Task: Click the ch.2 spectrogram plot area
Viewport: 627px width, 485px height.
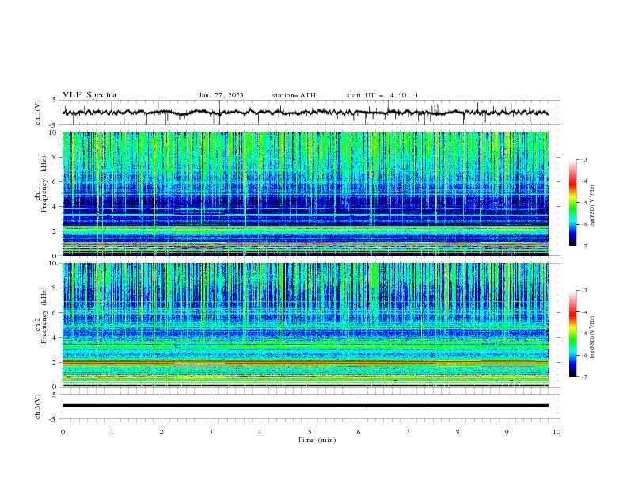Action: [305, 325]
